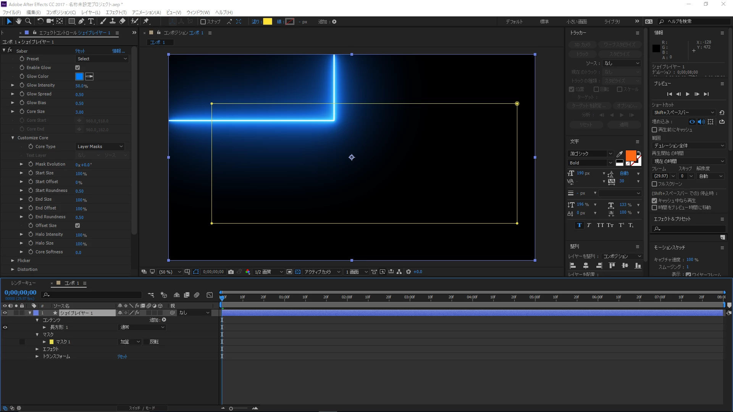The width and height of the screenshot is (733, 412).
Task: Open the エフェクト(T) menu
Action: coord(116,12)
